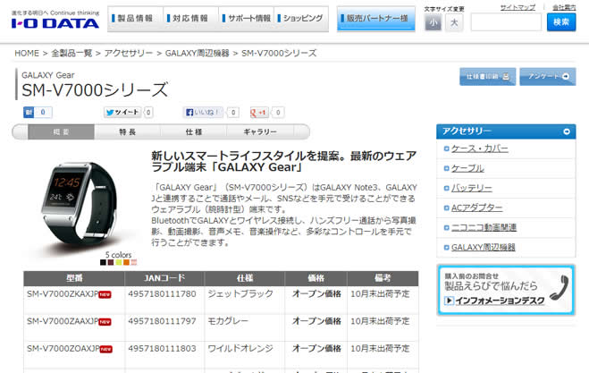Go to アクセサリー breadcrumb

click(129, 54)
